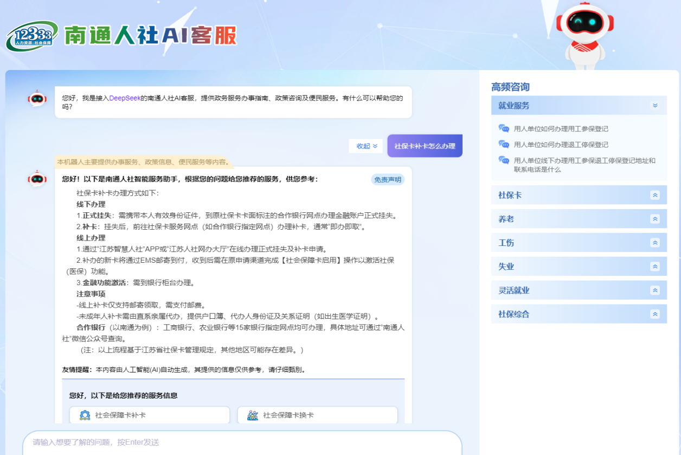681x455 pixels.
Task: Open the 社会保障卡补卡 service card icon
Action: click(85, 415)
